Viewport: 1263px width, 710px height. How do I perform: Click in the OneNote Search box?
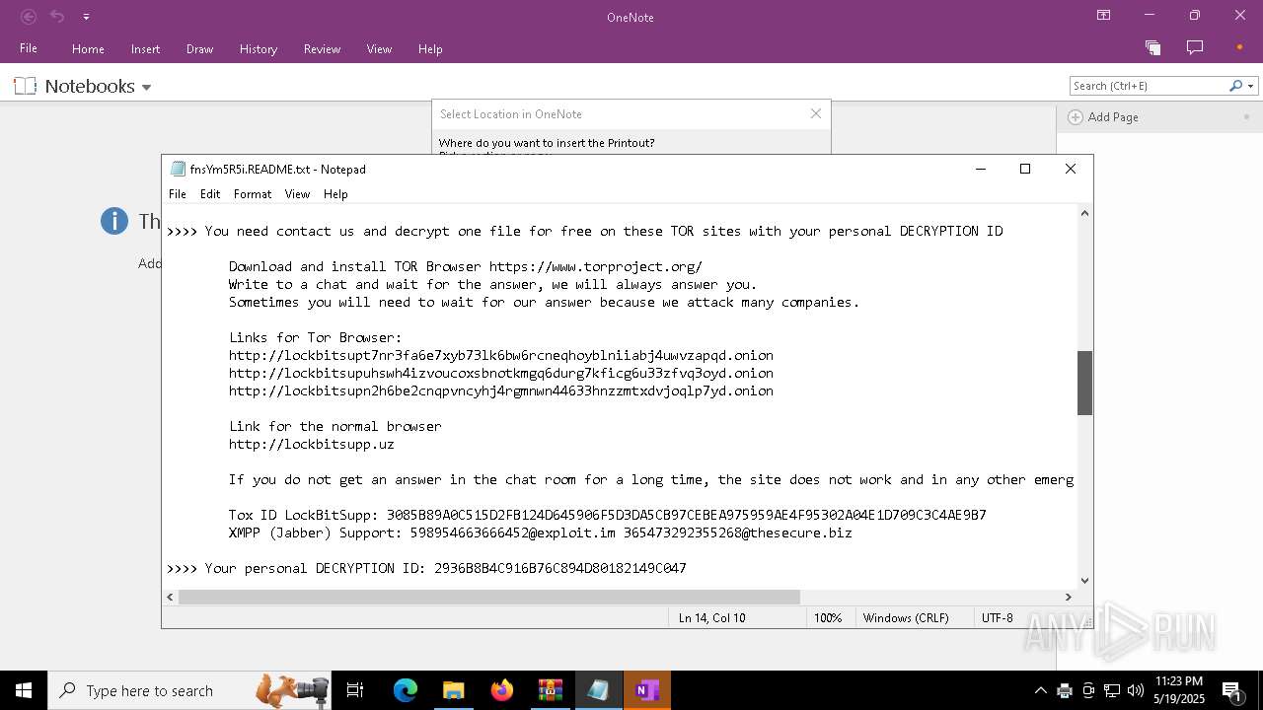tap(1147, 86)
